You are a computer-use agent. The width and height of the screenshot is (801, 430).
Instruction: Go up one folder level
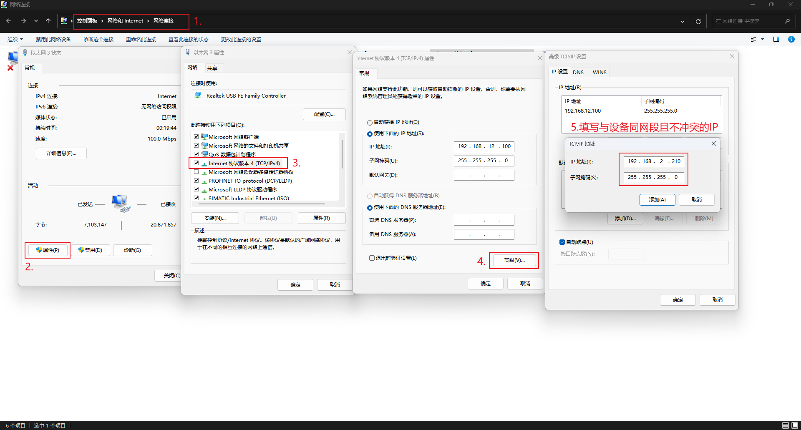[48, 21]
